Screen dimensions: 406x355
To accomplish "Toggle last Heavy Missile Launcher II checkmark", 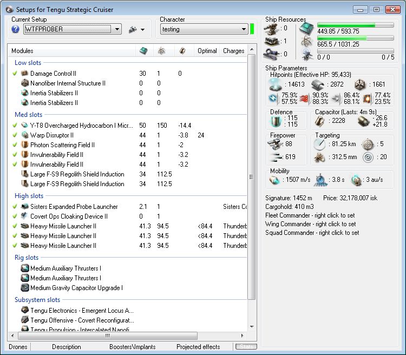I will (15, 246).
